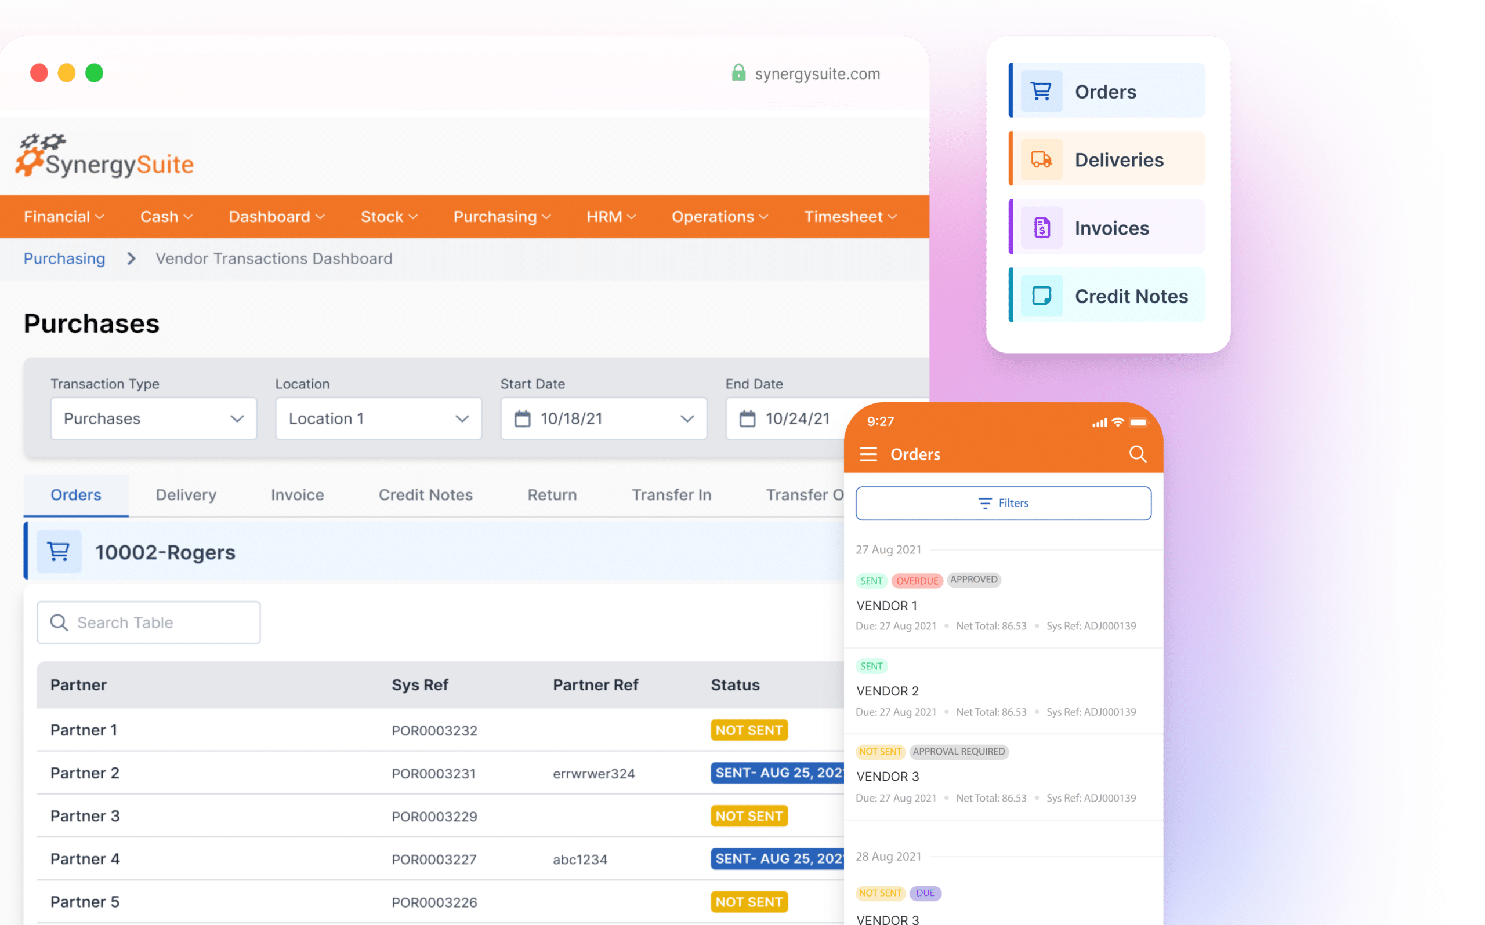Open the Transaction Type dropdown
1485x925 pixels.
pos(153,418)
